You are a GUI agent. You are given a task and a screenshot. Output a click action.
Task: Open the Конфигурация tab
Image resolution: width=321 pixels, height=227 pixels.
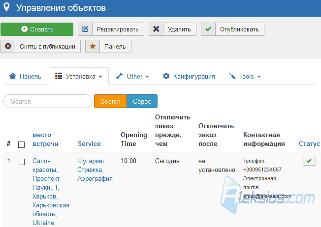(x=189, y=76)
